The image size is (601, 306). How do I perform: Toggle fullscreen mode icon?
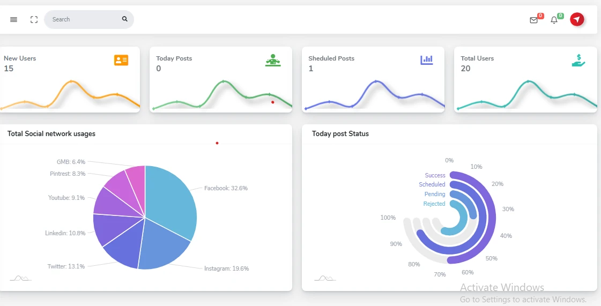(x=34, y=19)
